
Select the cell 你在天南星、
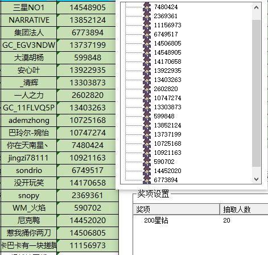pyautogui.click(x=28, y=145)
